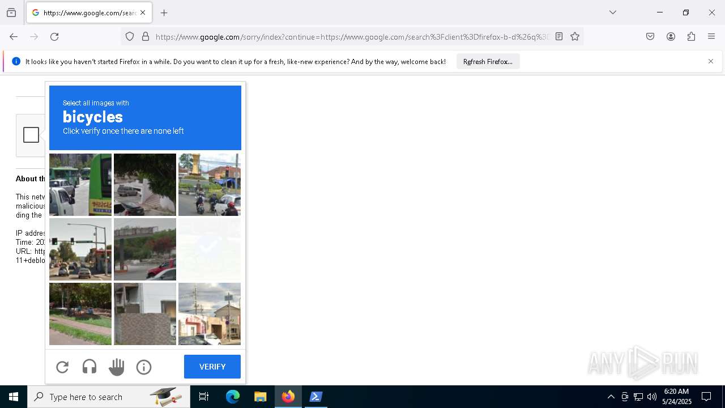The height and width of the screenshot is (408, 725).
Task: Open the reCAPTCHA help info icon
Action: (x=144, y=367)
